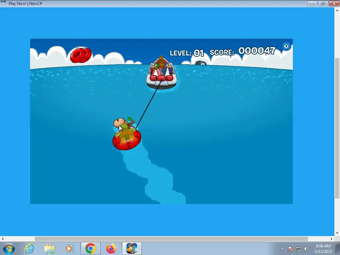Click the speedboat towing the tube
Screen dimensions: 340x255
click(x=162, y=73)
